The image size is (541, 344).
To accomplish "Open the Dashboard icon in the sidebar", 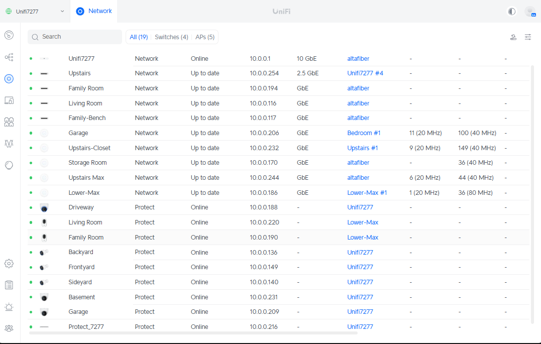I will pos(9,35).
